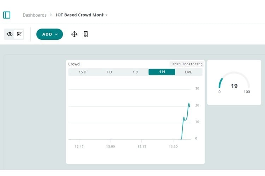Click the gauge value 19

234,86
